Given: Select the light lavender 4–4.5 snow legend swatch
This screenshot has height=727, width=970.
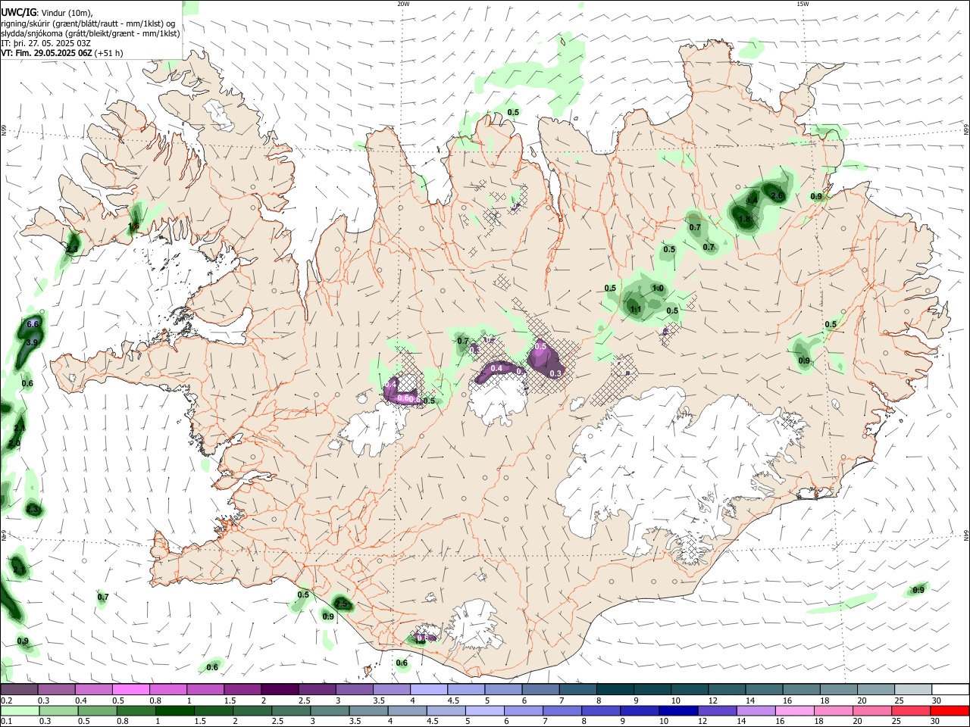Looking at the screenshot, I should click(427, 690).
